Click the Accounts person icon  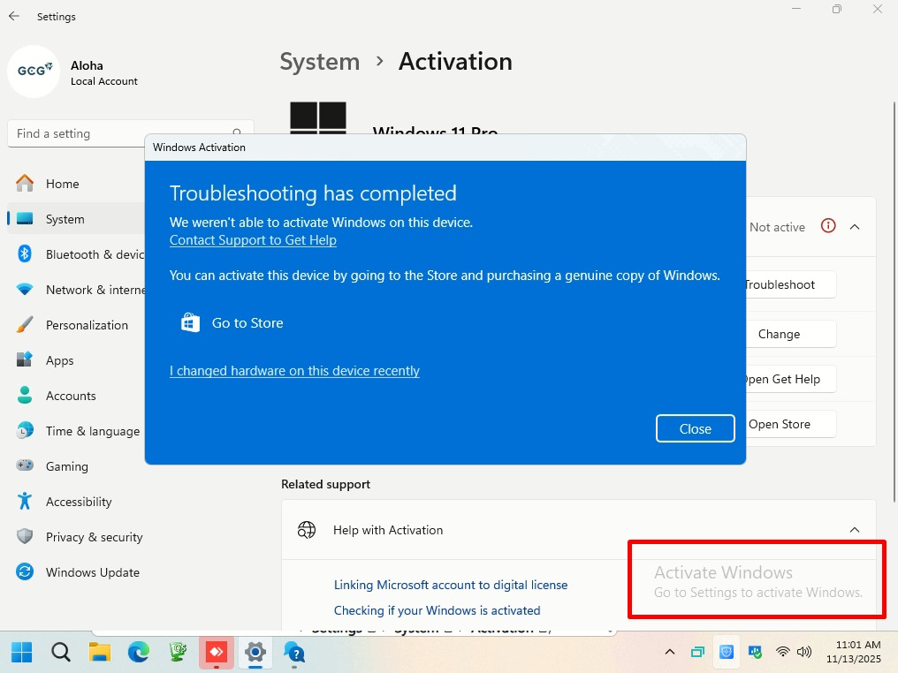tap(25, 396)
